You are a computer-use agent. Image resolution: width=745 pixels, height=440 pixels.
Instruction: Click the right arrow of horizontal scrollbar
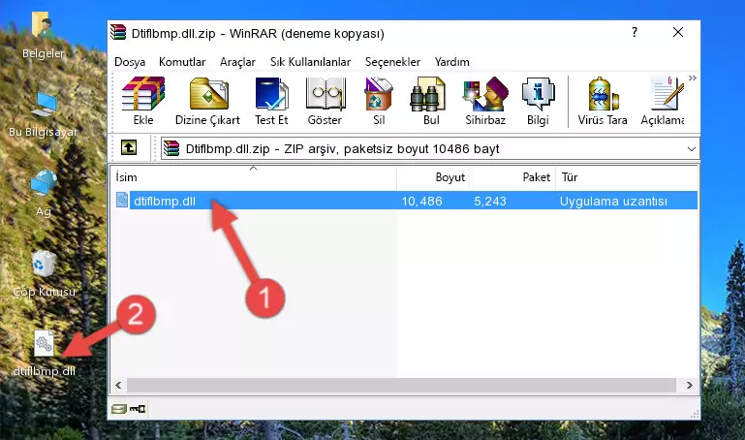[690, 386]
